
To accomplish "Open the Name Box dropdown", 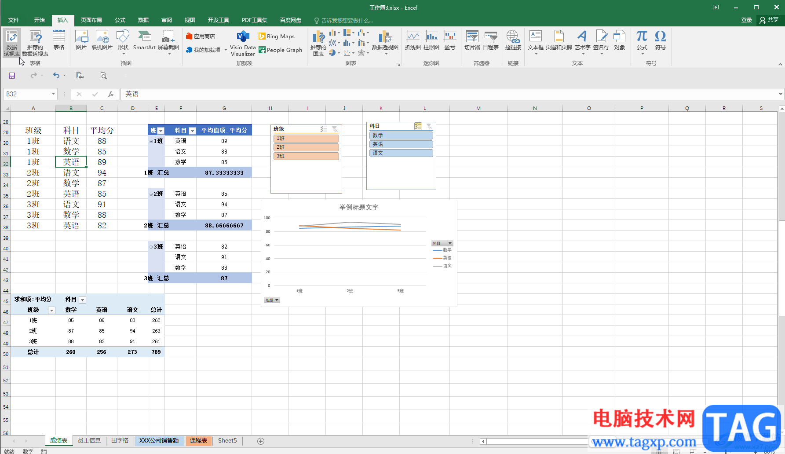I will 53,94.
